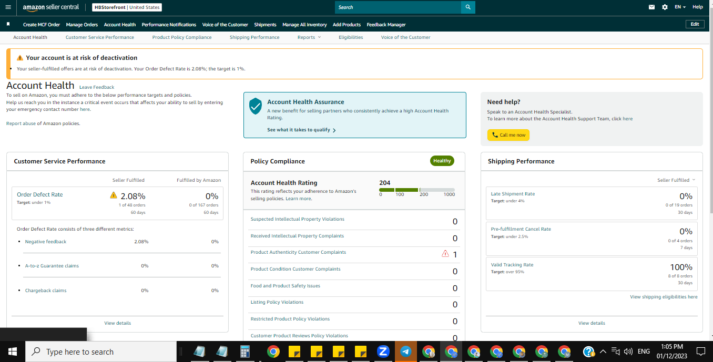Open Add Products in top bar
Viewport: 713px width, 362px height.
[347, 25]
